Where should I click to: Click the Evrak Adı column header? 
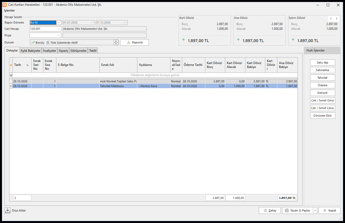point(118,65)
